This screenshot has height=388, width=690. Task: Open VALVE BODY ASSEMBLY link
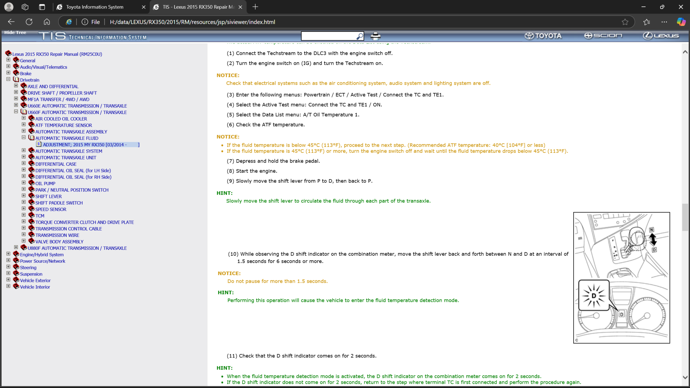pos(59,242)
